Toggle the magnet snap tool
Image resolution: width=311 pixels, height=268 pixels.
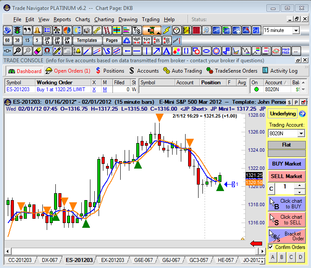click(x=47, y=51)
